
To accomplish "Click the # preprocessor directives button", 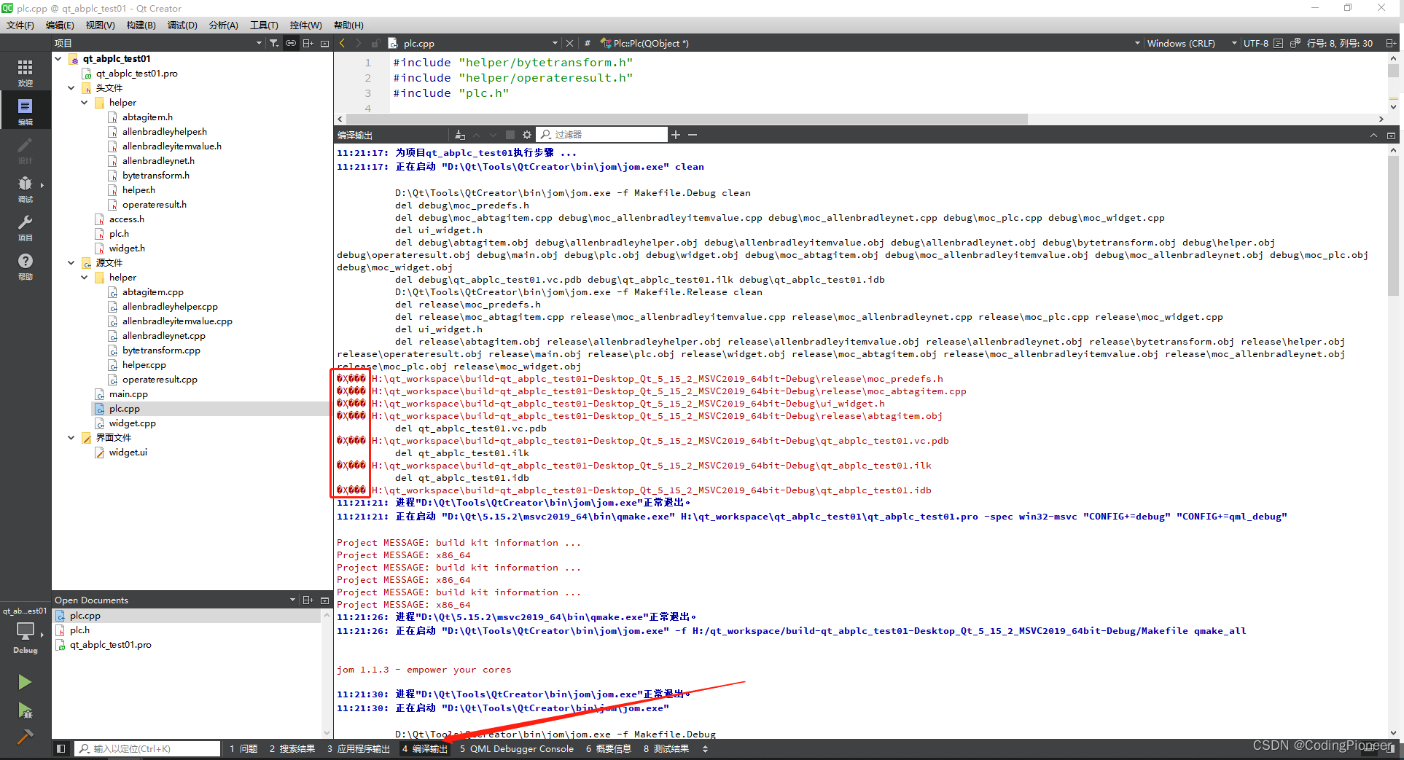I will tap(588, 43).
